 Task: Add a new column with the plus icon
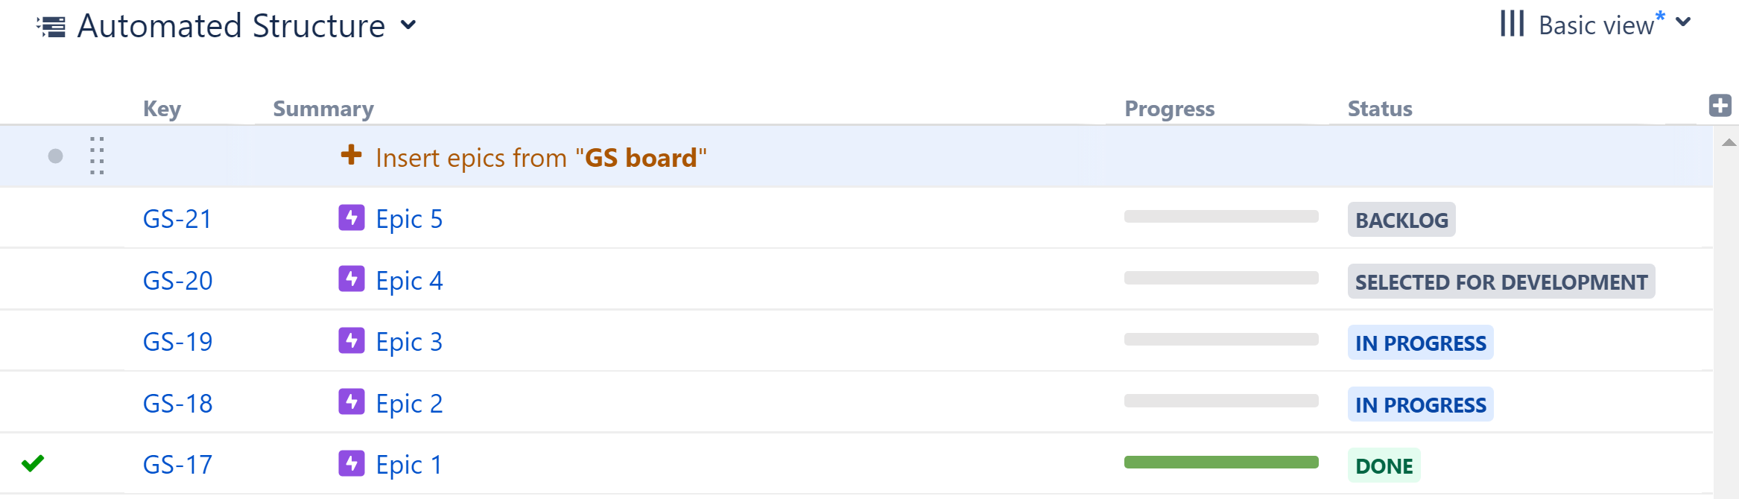click(x=1721, y=105)
